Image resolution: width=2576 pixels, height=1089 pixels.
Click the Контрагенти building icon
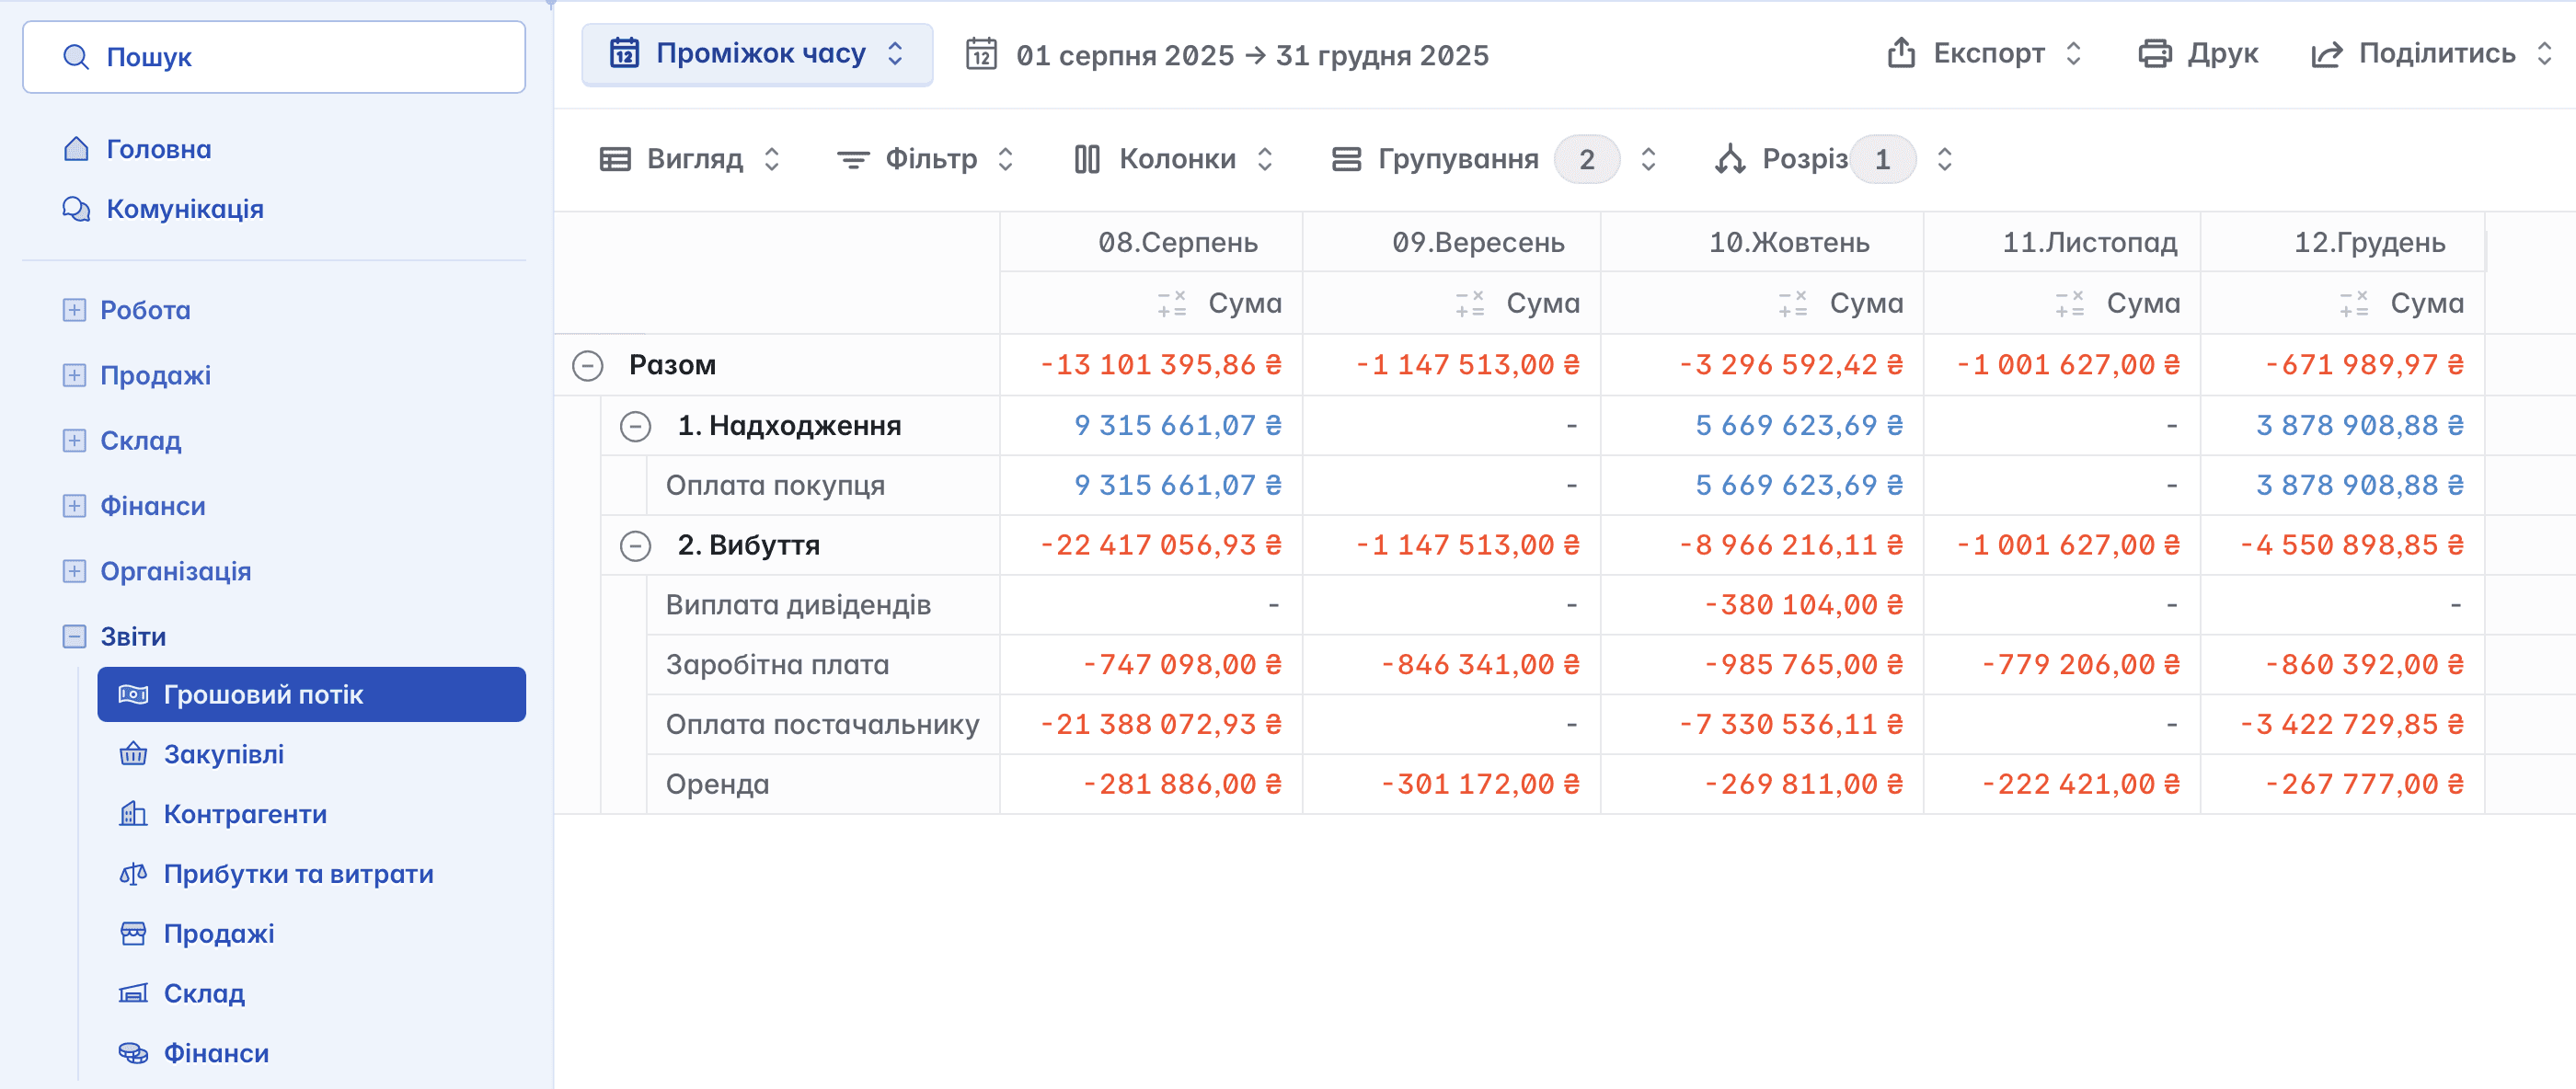133,814
